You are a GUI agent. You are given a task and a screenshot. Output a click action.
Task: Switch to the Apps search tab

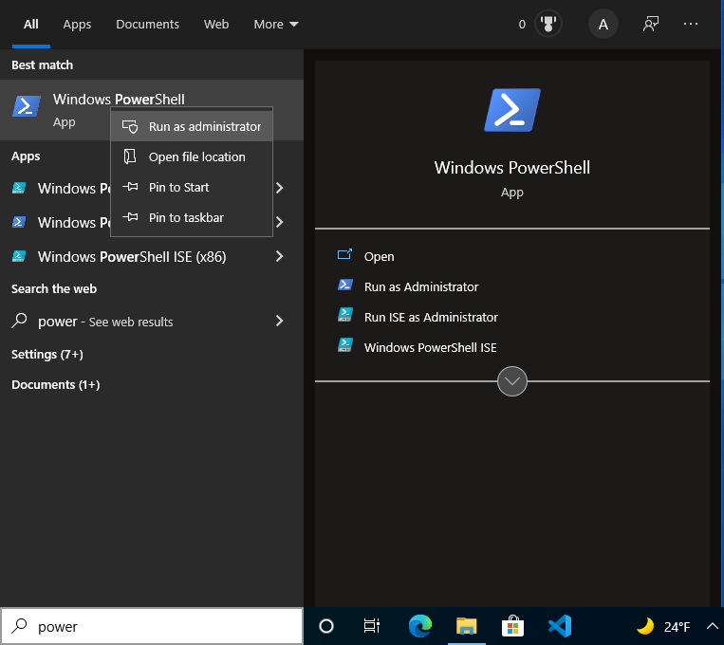[77, 24]
